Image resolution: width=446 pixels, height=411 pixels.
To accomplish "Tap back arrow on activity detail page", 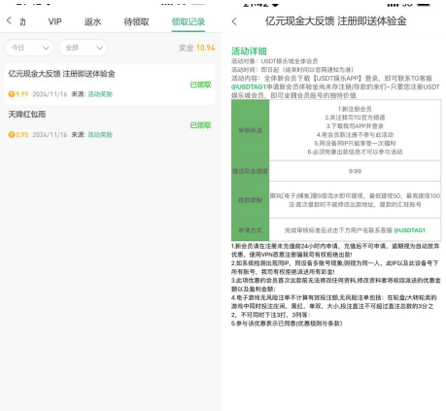I will point(234,21).
